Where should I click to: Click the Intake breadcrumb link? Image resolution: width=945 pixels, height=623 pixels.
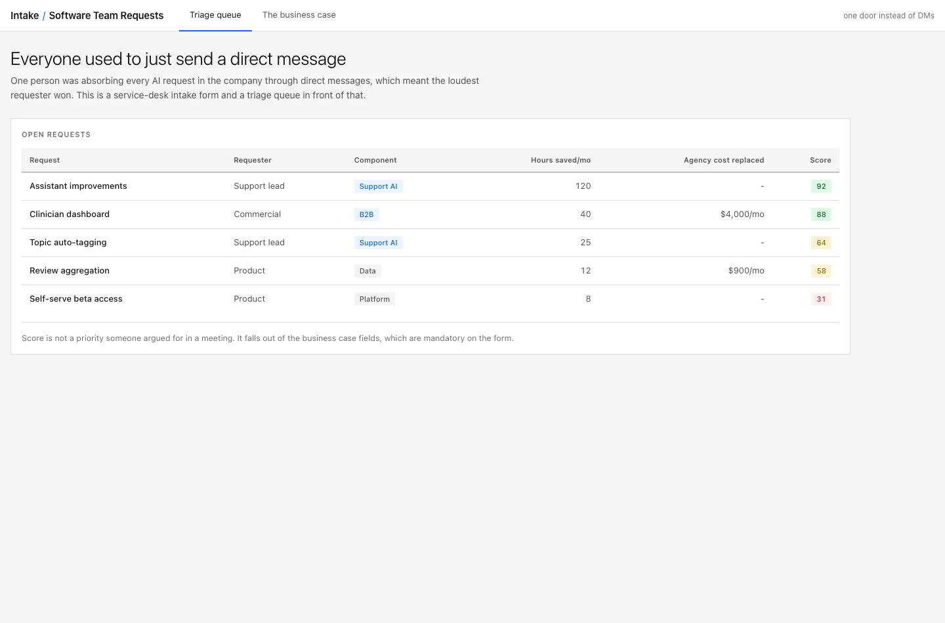coord(24,16)
